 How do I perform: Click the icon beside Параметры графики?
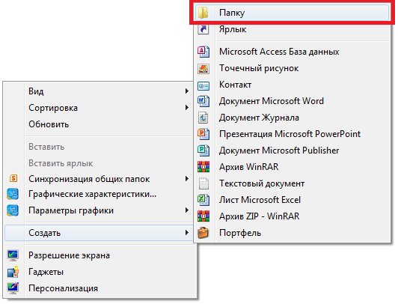[13, 210]
